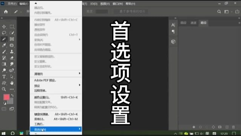Viewport: 241px width, 136px height.
Task: Expand the highlighted 首选项(N) submenu arrow
Action: [x=79, y=129]
